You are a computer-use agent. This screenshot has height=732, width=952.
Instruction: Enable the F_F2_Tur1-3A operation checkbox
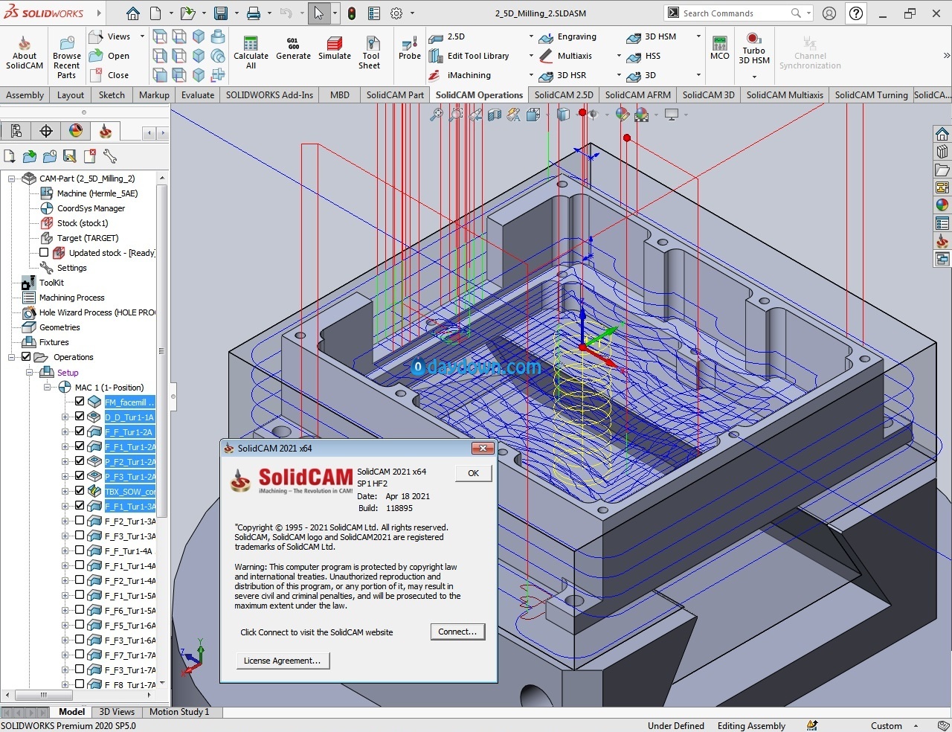pyautogui.click(x=80, y=521)
